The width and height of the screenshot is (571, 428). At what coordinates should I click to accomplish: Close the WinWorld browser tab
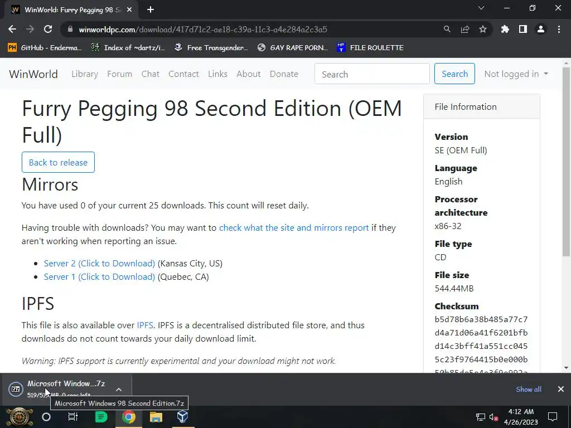(129, 10)
